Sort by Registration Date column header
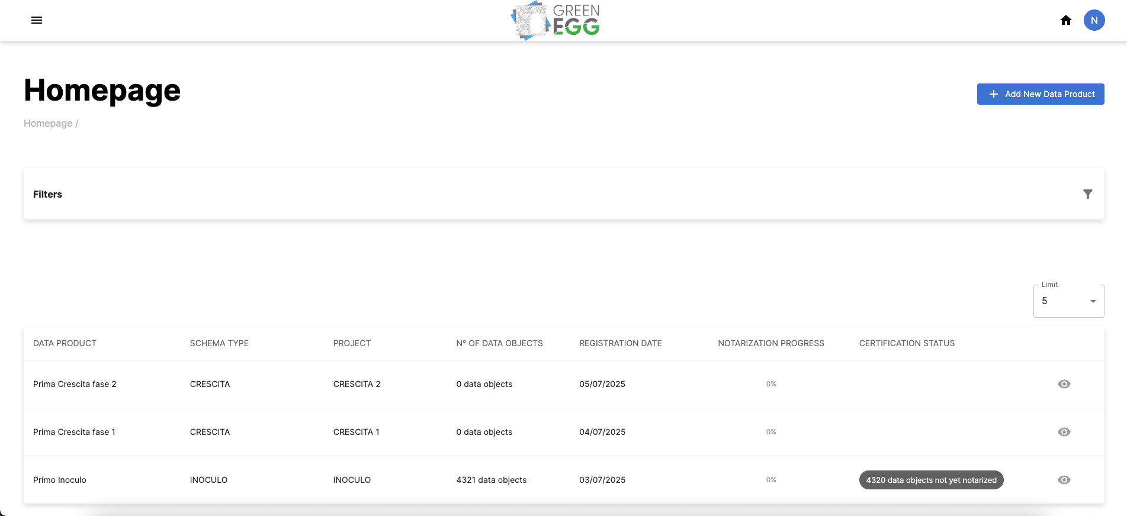The width and height of the screenshot is (1127, 516). pyautogui.click(x=620, y=343)
